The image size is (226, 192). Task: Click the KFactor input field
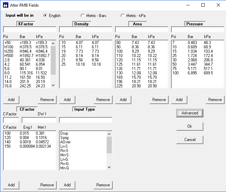click(30, 30)
